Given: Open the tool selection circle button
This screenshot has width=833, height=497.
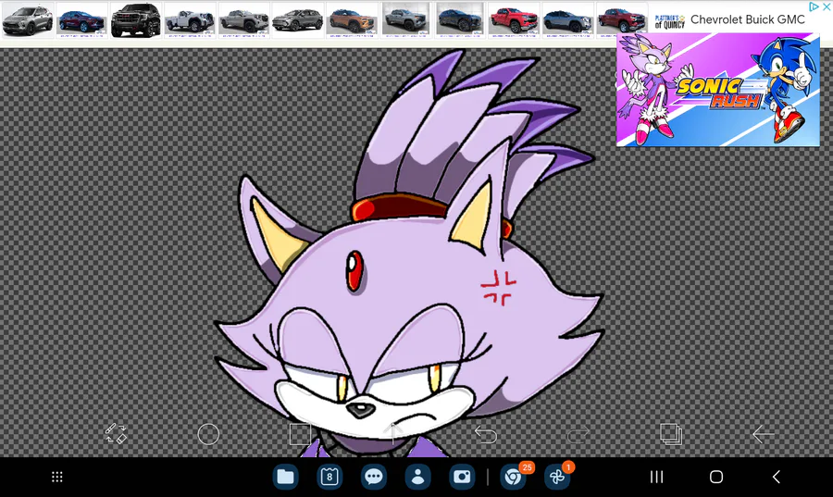Looking at the screenshot, I should coord(208,434).
